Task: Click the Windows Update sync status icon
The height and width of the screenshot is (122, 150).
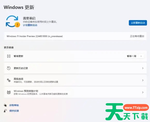Action: (x=13, y=21)
